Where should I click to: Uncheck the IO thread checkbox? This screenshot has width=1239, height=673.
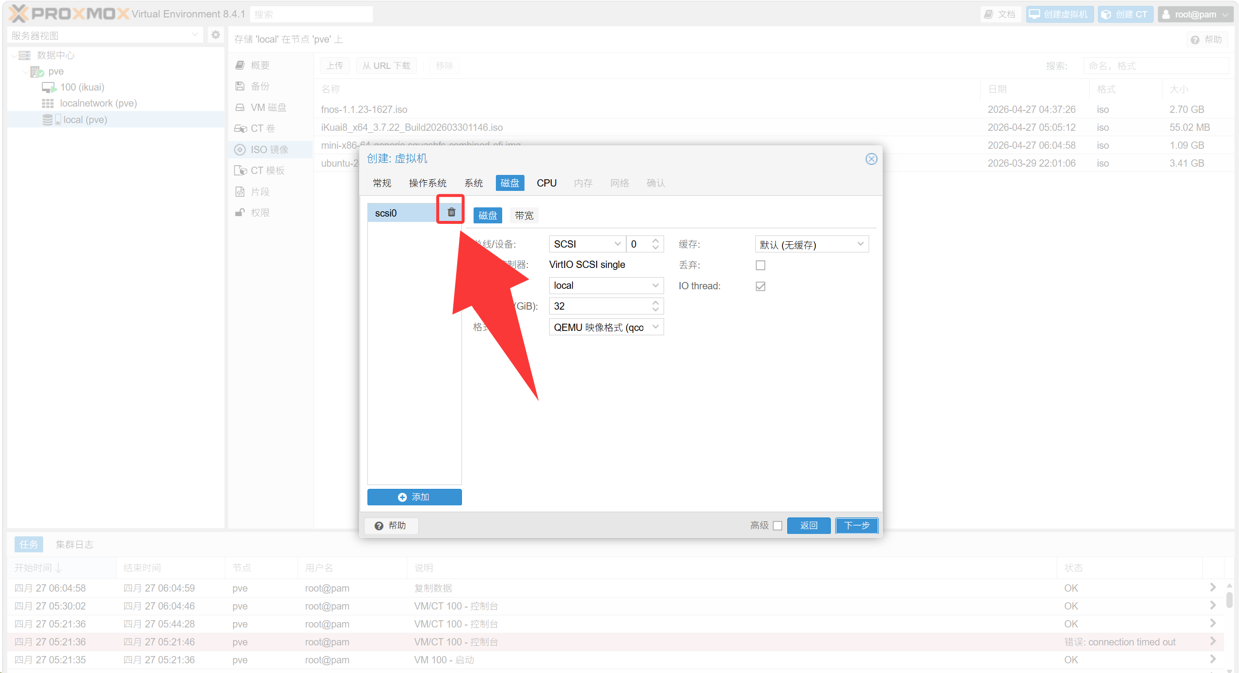760,286
